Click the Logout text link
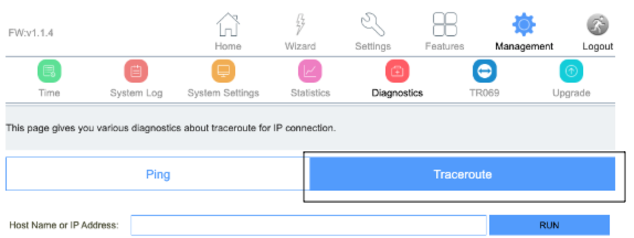Viewport: 634px width, 238px height. [x=598, y=46]
